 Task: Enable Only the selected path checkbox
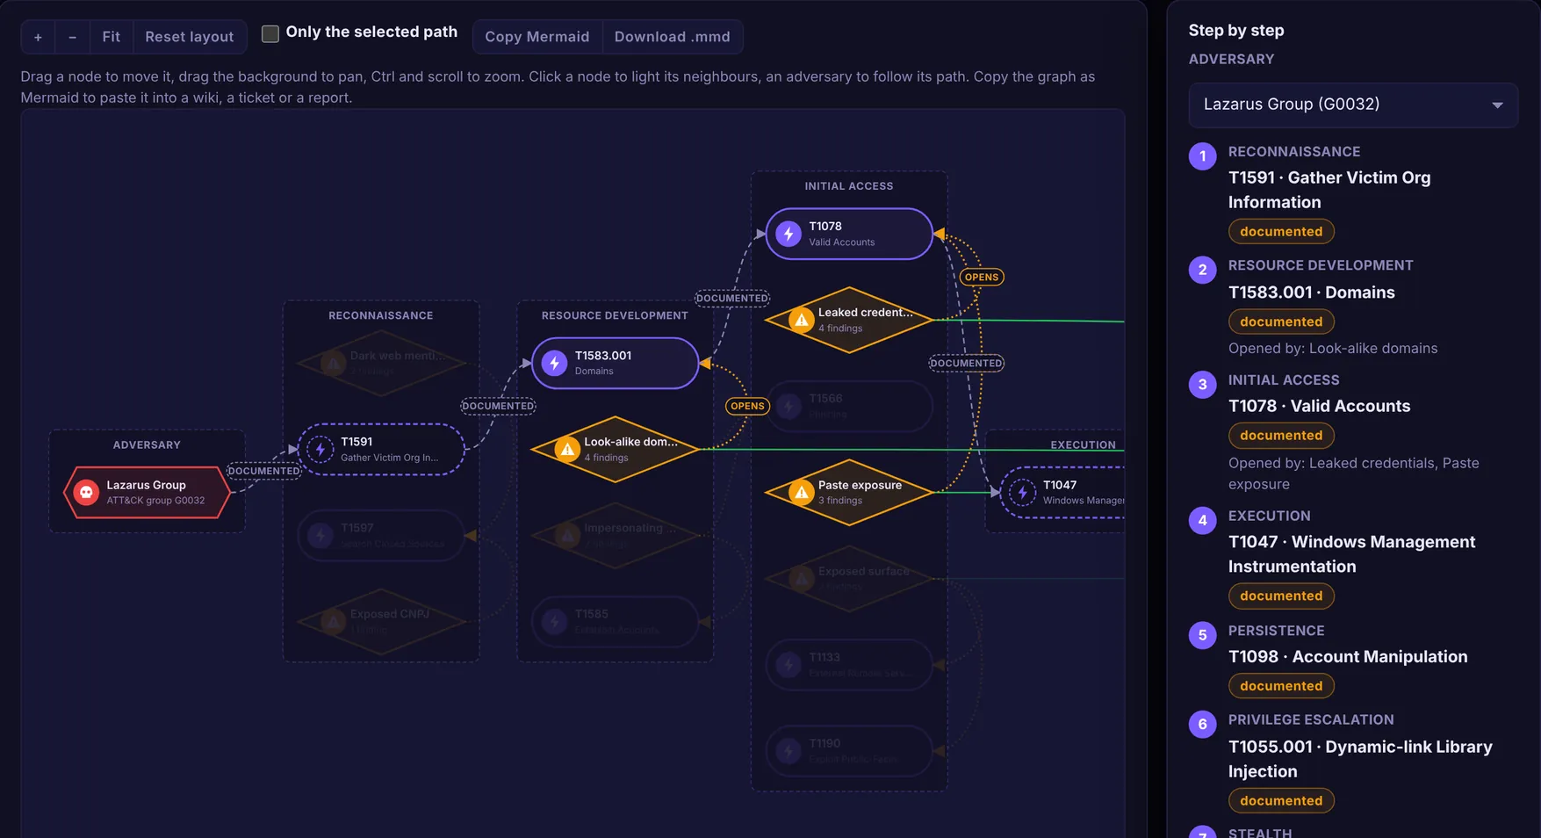[270, 33]
